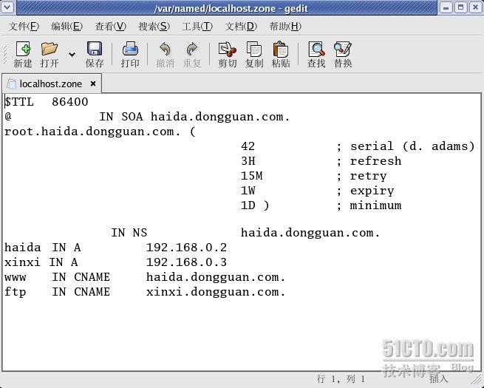Open the 编辑(E) menu
This screenshot has width=484, height=388.
pyautogui.click(x=67, y=27)
